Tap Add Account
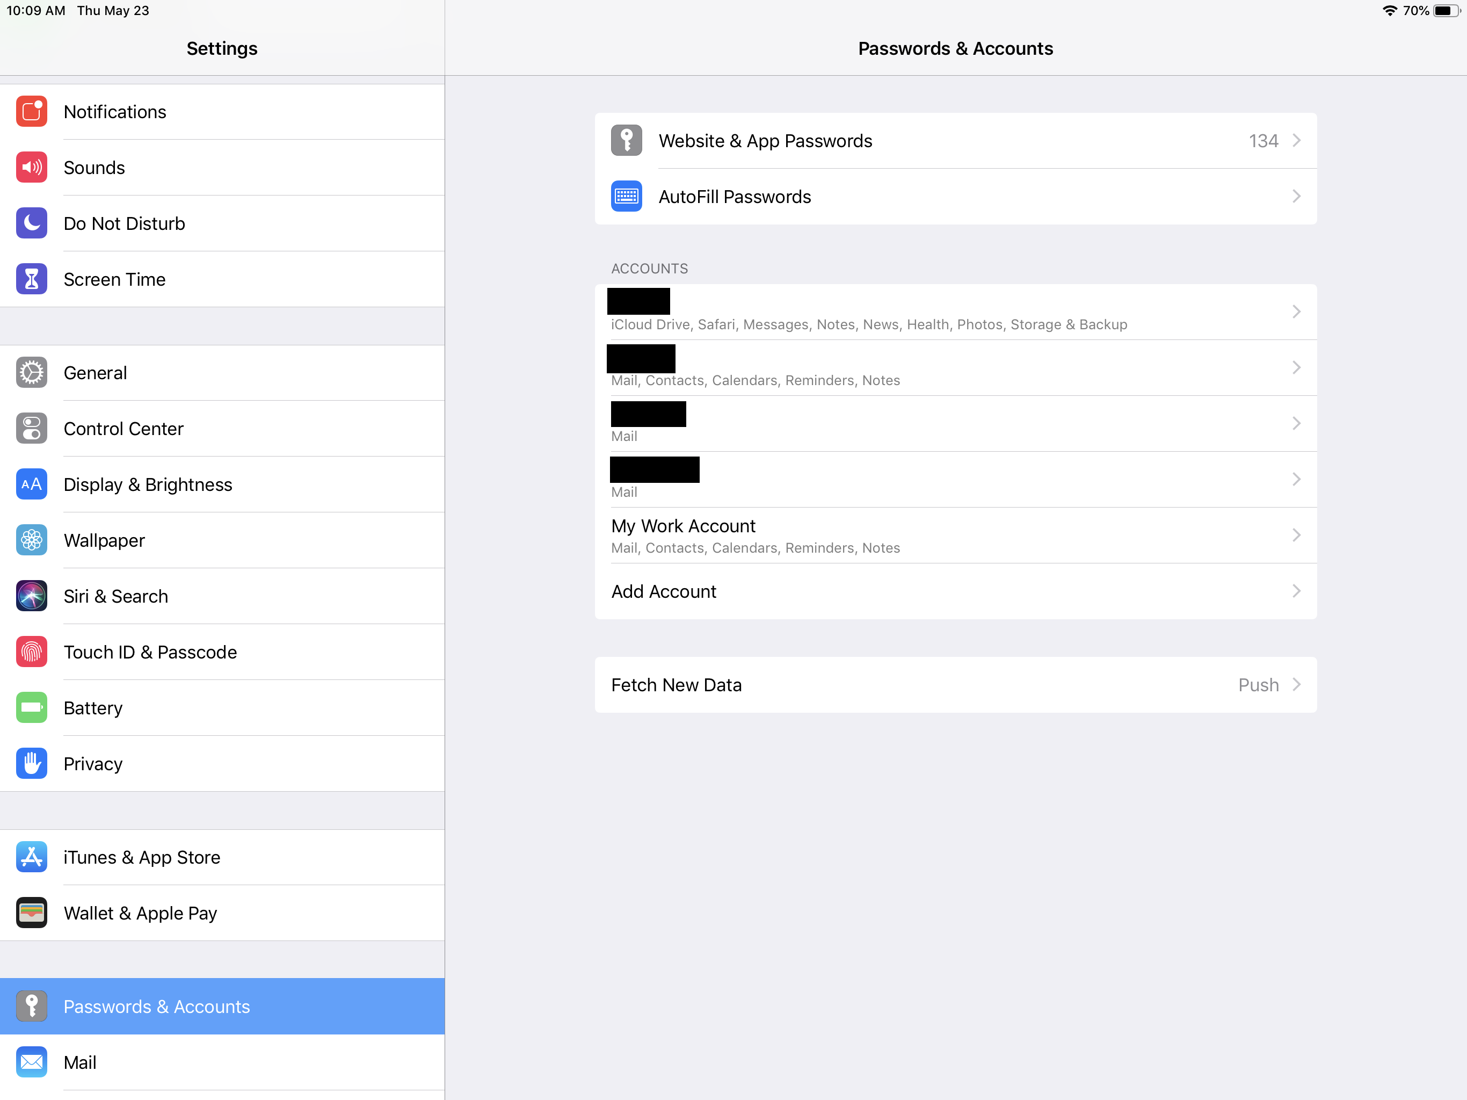 coord(663,590)
